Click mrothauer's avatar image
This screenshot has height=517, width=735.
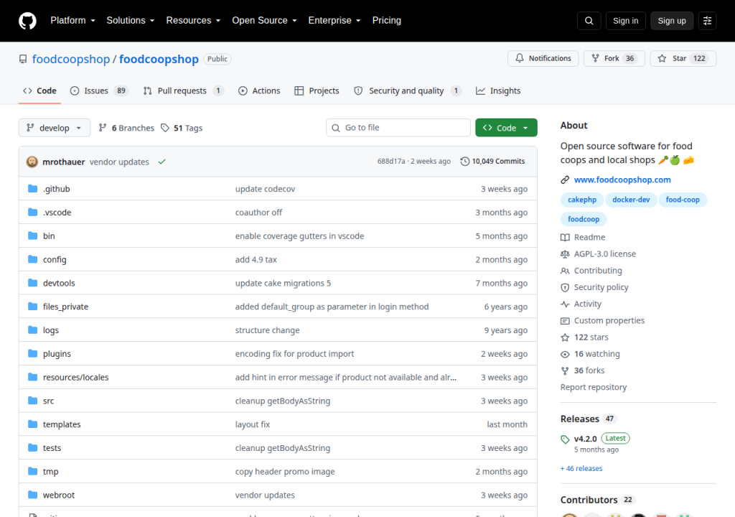point(32,162)
